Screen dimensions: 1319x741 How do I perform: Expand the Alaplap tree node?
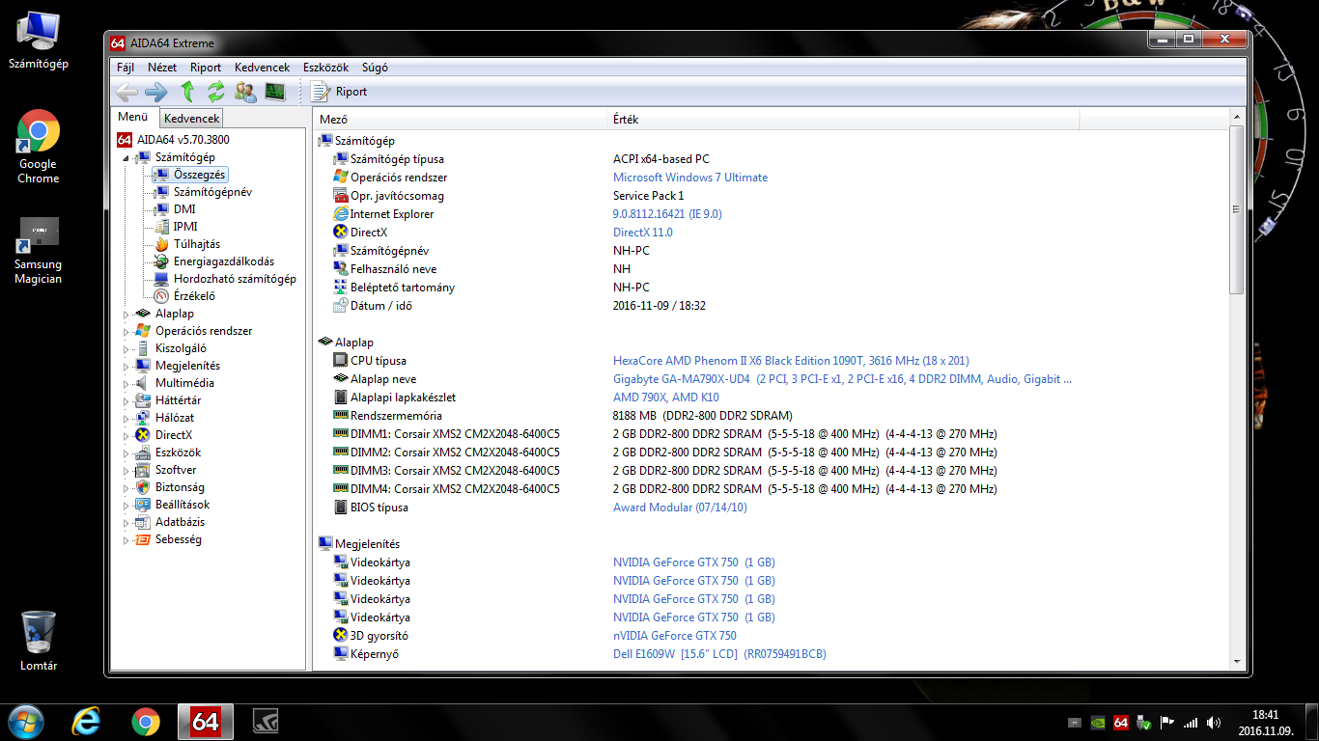[126, 314]
